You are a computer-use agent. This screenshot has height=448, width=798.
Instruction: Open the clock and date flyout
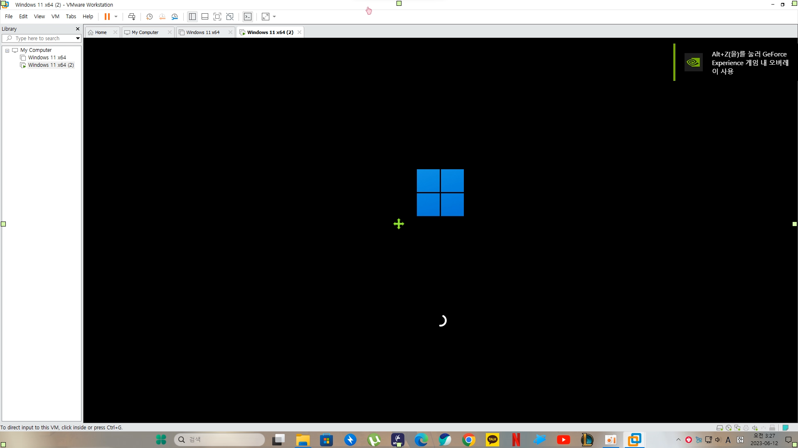click(764, 440)
